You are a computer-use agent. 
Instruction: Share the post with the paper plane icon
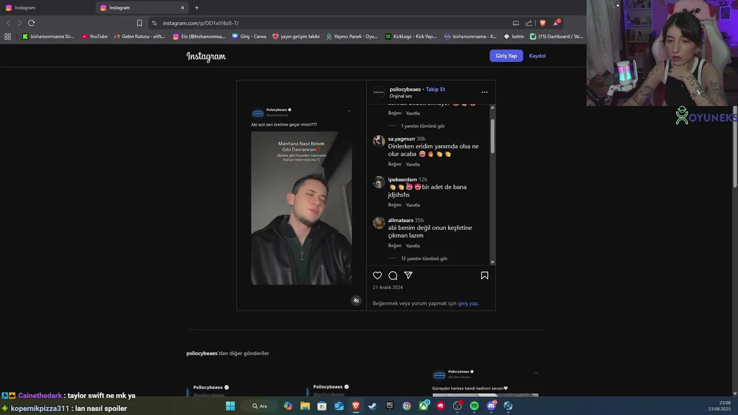tap(408, 276)
